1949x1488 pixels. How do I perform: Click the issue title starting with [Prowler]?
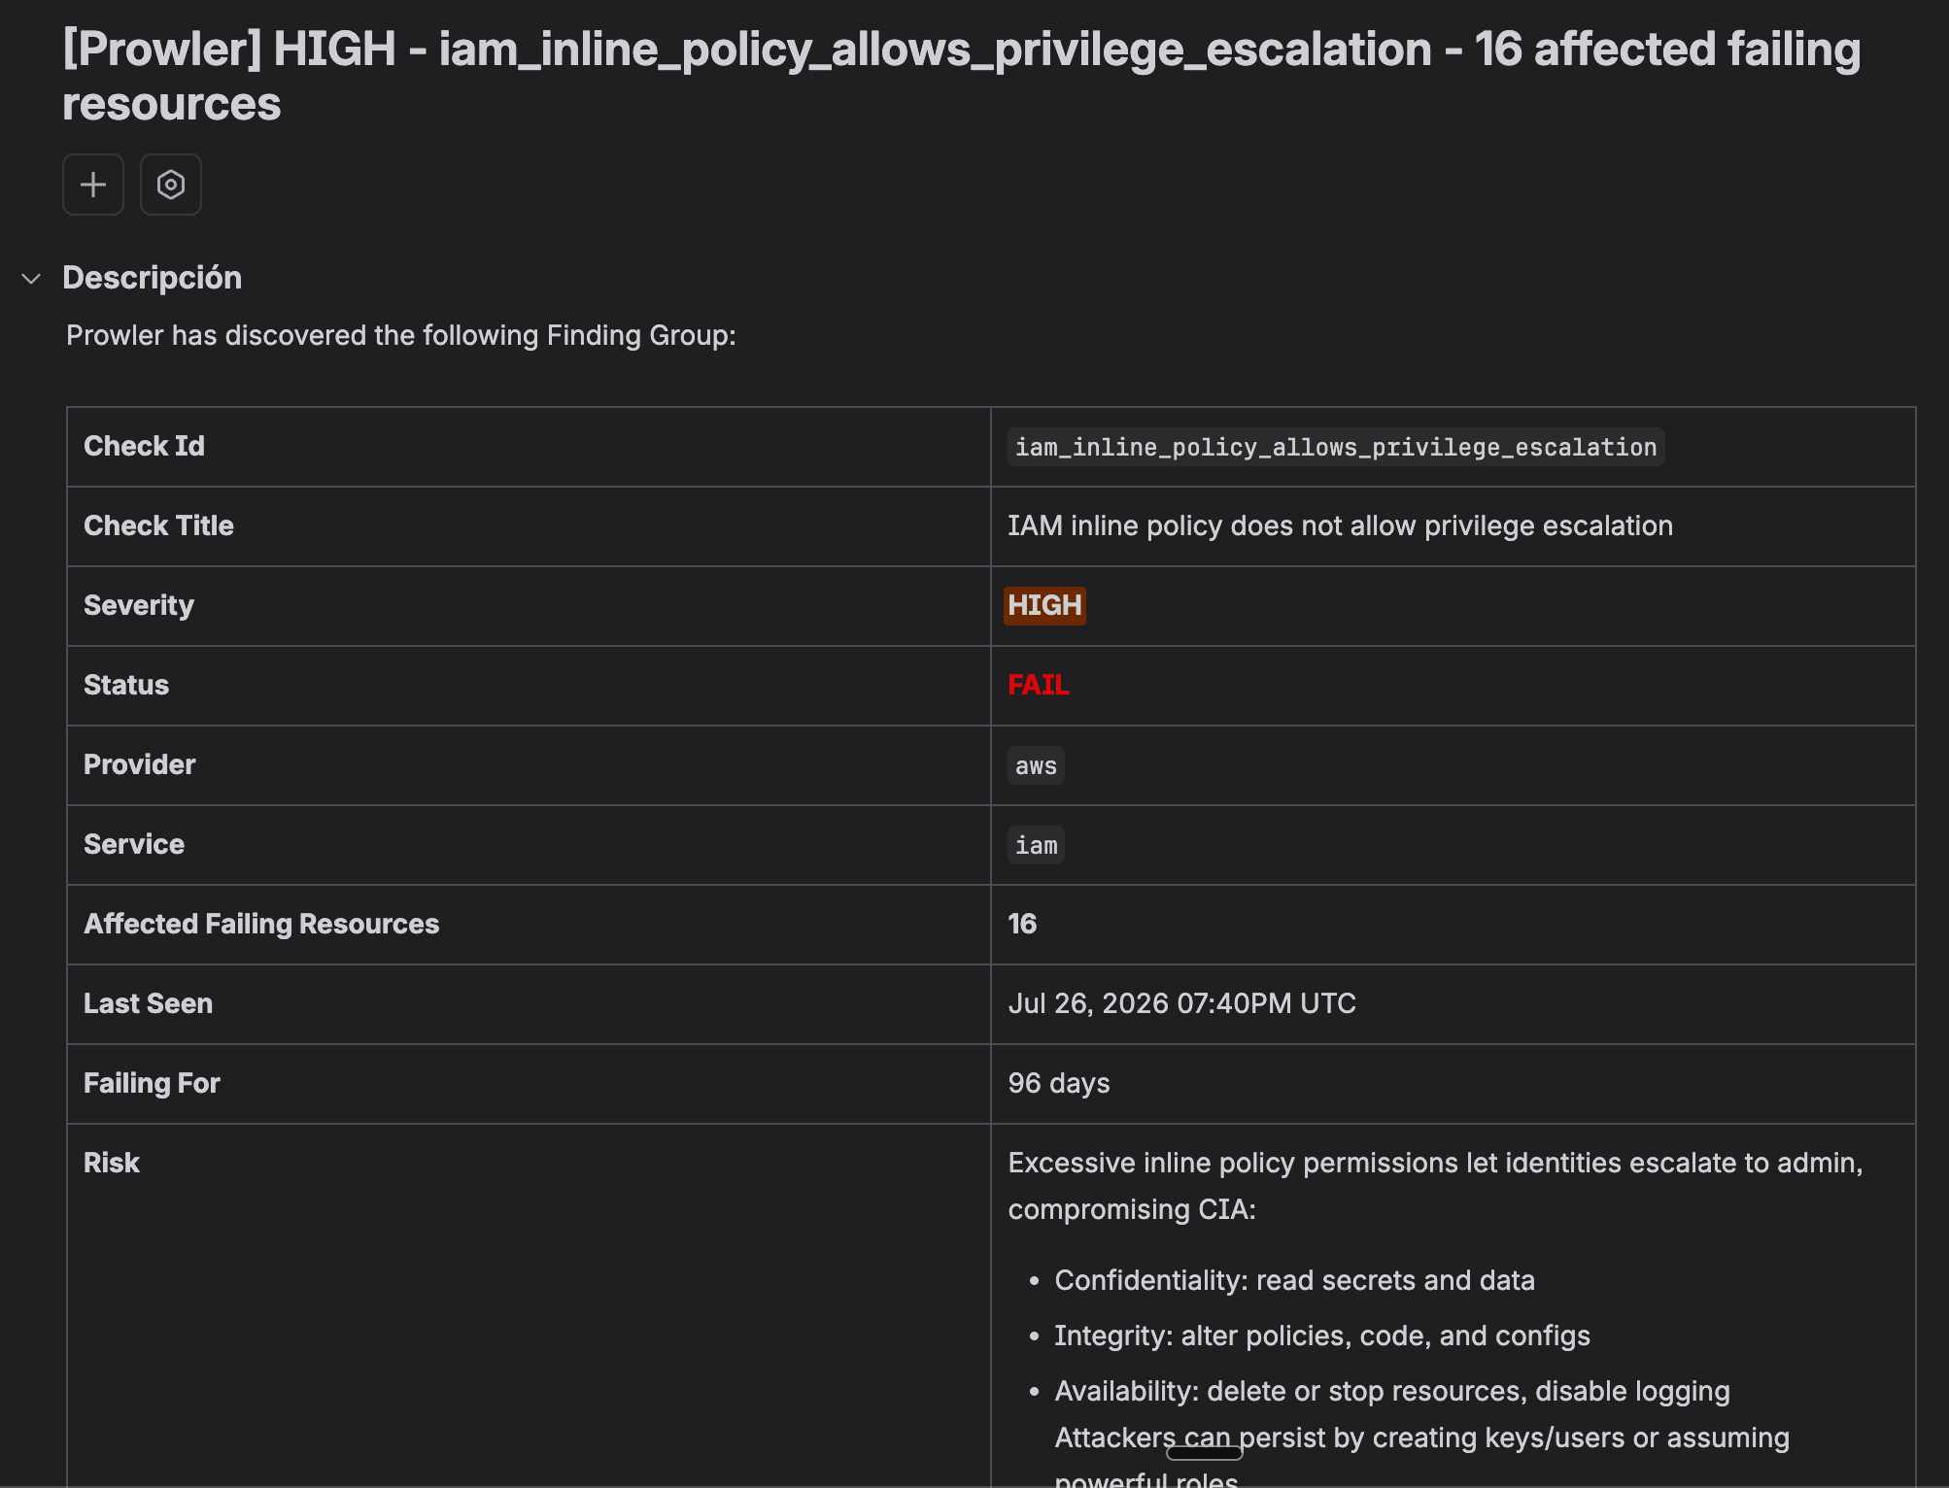pos(962,76)
